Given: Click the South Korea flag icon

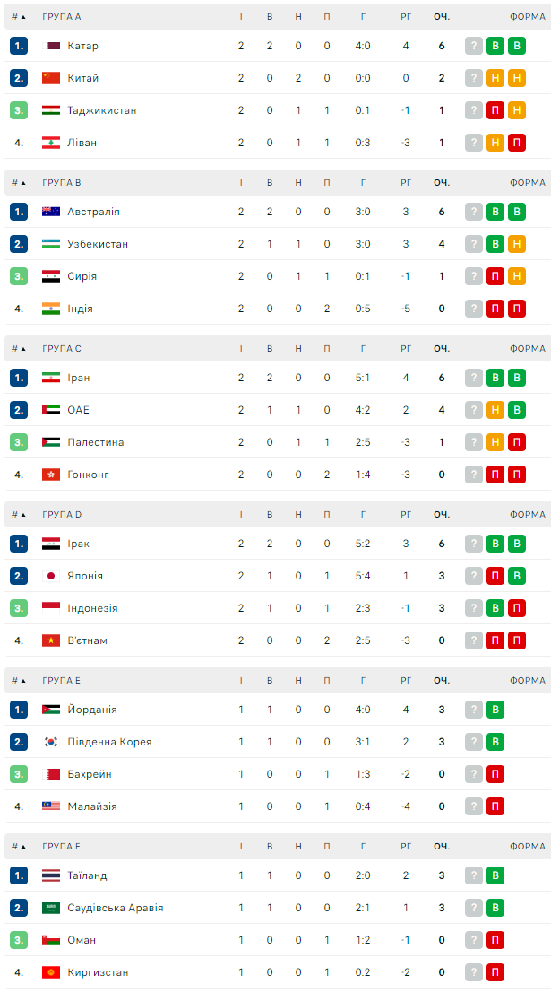Looking at the screenshot, I should pyautogui.click(x=51, y=742).
